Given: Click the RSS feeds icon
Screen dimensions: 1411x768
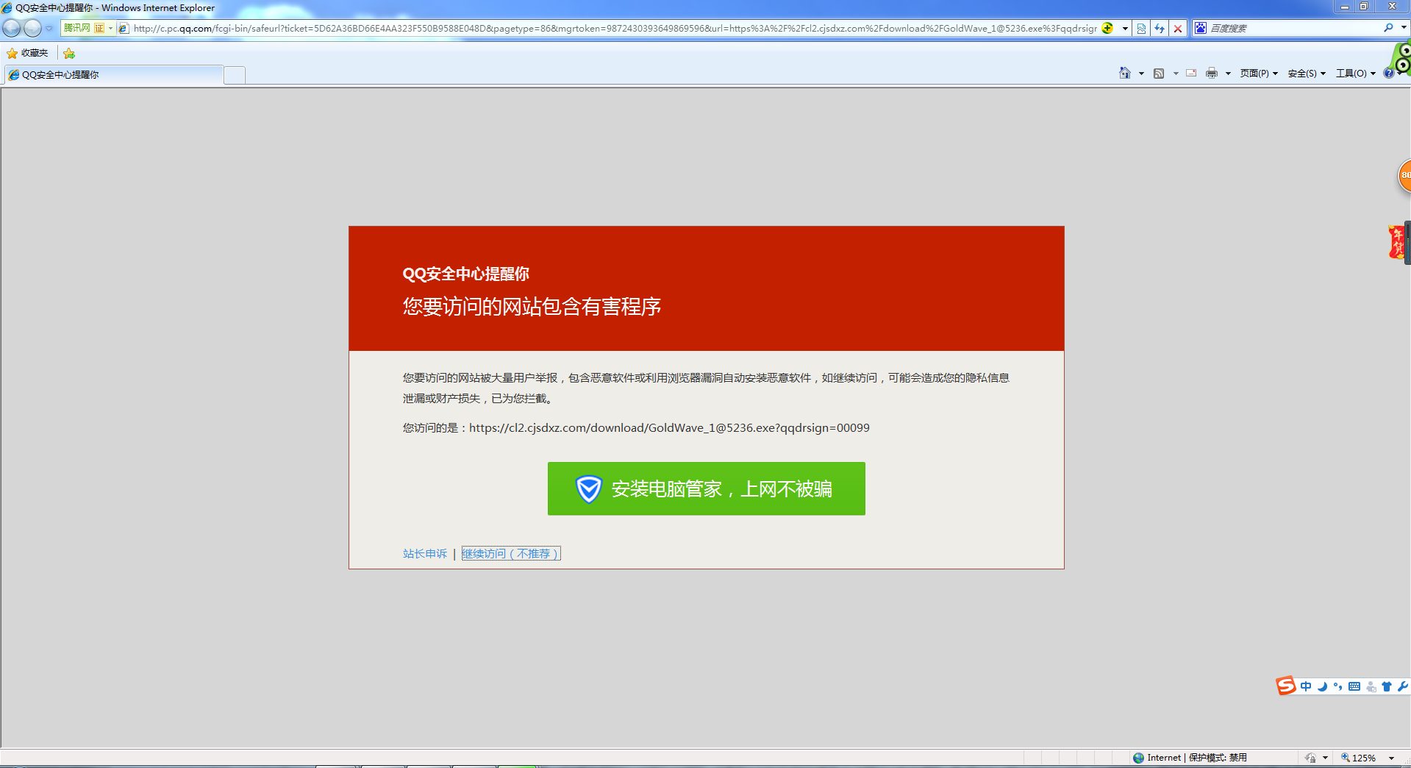Looking at the screenshot, I should pos(1159,73).
